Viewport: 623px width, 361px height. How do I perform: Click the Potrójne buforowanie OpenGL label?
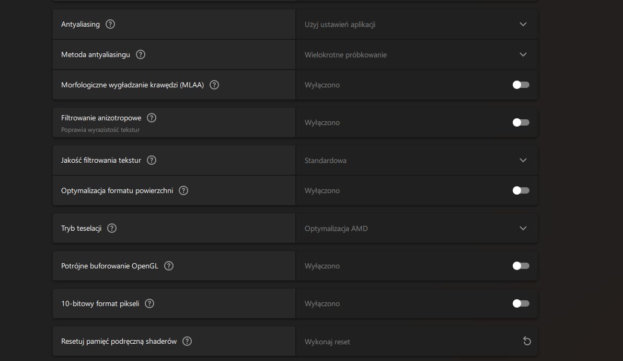(110, 266)
